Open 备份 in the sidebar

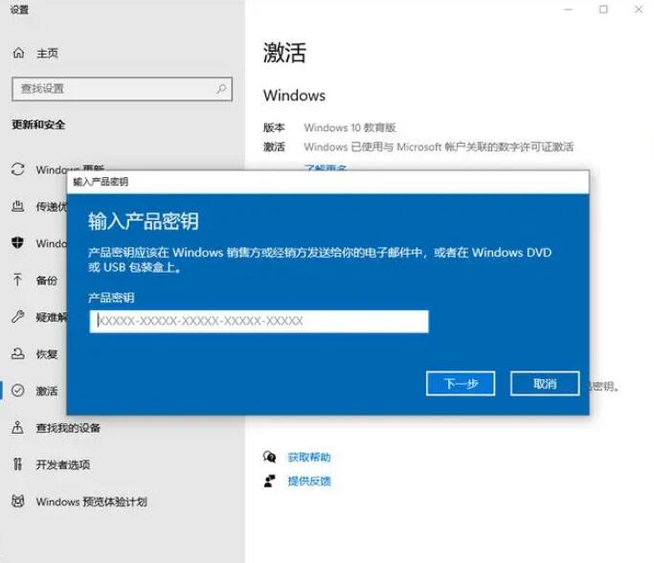point(46,281)
